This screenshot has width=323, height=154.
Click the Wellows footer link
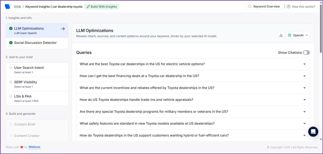[x=34, y=147]
